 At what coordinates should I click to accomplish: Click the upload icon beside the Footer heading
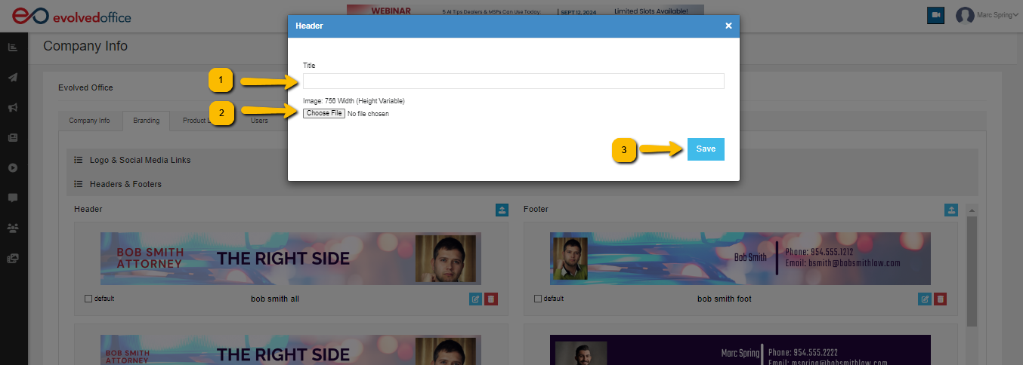pyautogui.click(x=952, y=210)
